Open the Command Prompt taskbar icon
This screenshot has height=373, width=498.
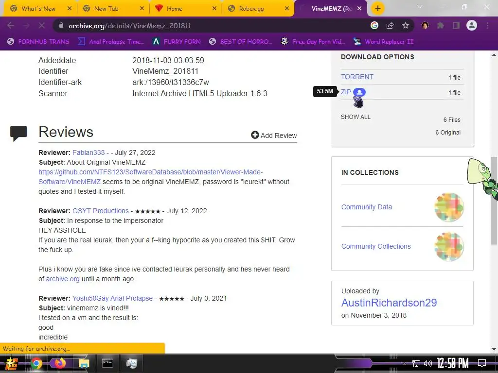107,363
